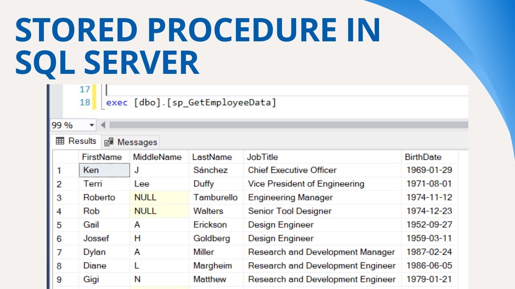Click the editor horizontal scrollbar track
515x289 pixels.
pyautogui.click(x=288, y=125)
